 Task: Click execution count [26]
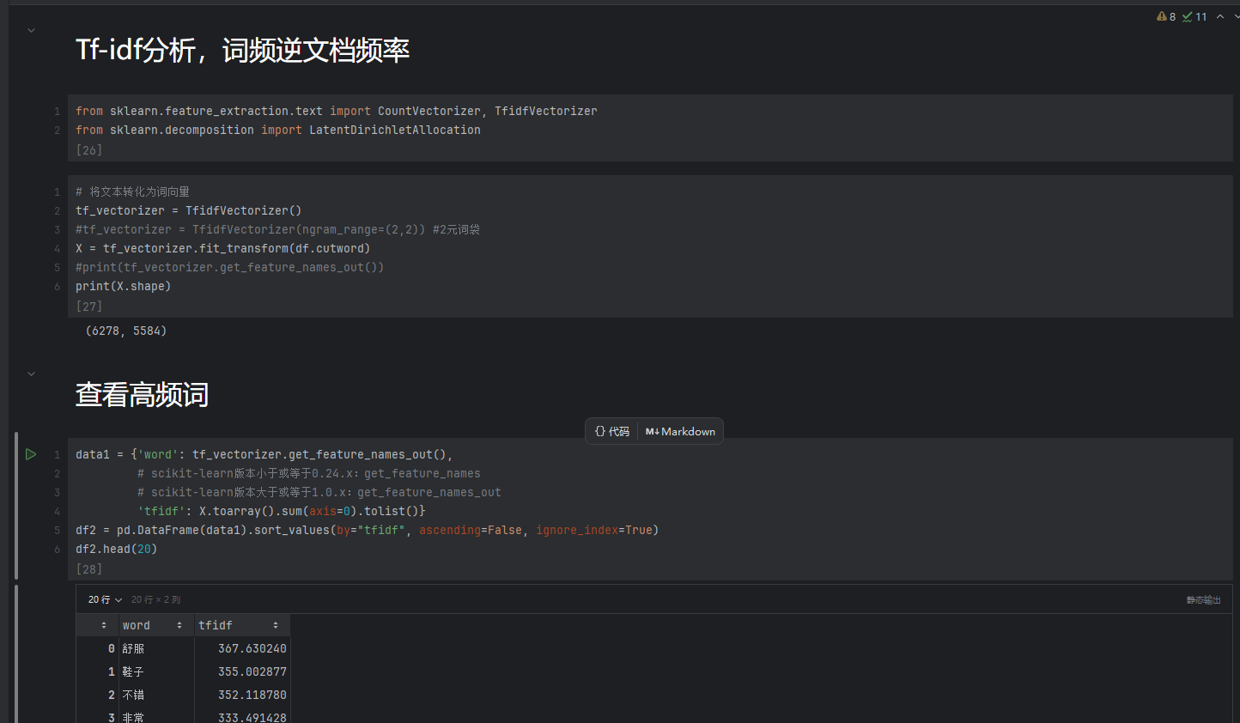89,149
